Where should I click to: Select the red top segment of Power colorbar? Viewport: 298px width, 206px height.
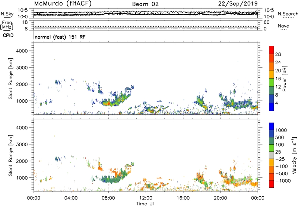pos(272,50)
